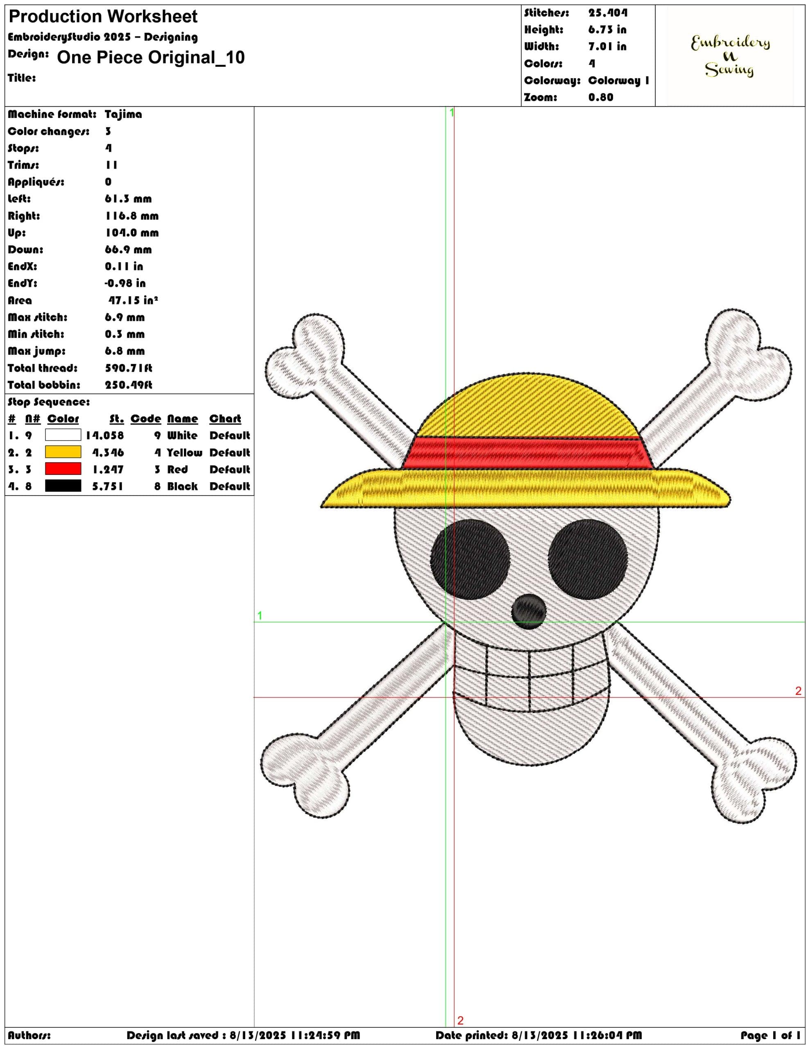The image size is (810, 1049).
Task: Click width value '7.01 in'
Action: pyautogui.click(x=607, y=47)
